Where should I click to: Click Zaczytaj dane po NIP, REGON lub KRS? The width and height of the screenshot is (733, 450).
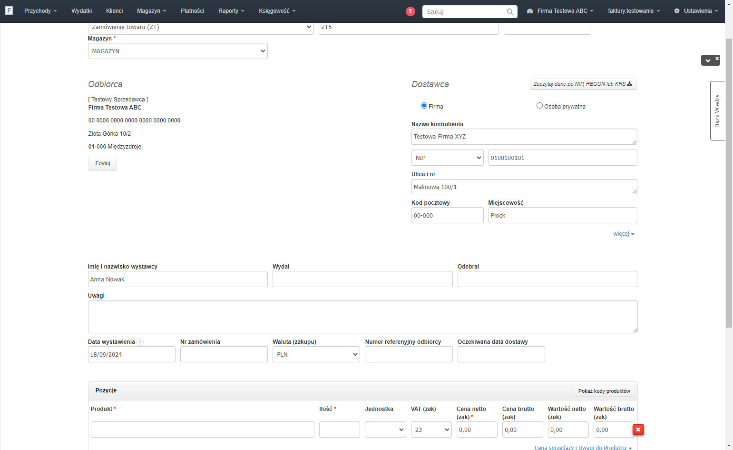583,84
